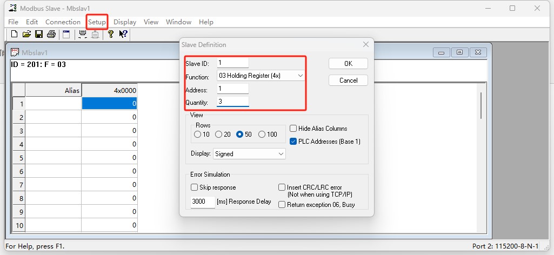
Task: Open the Setup menu
Action: pos(97,22)
